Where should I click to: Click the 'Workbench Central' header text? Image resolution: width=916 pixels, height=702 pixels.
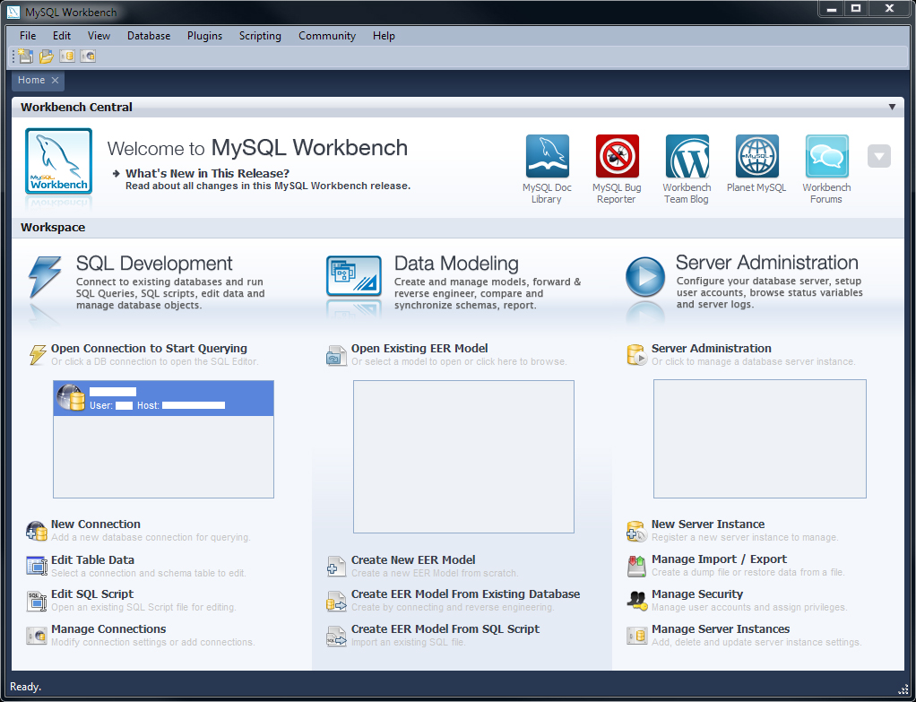click(x=76, y=107)
